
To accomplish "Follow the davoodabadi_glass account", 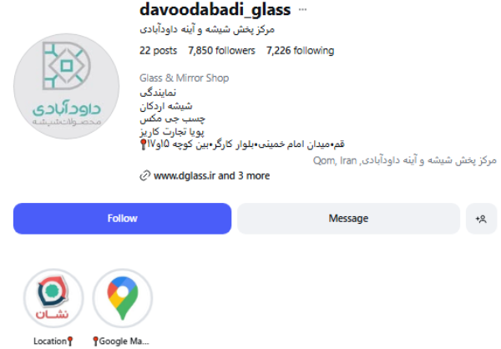I will (x=122, y=219).
